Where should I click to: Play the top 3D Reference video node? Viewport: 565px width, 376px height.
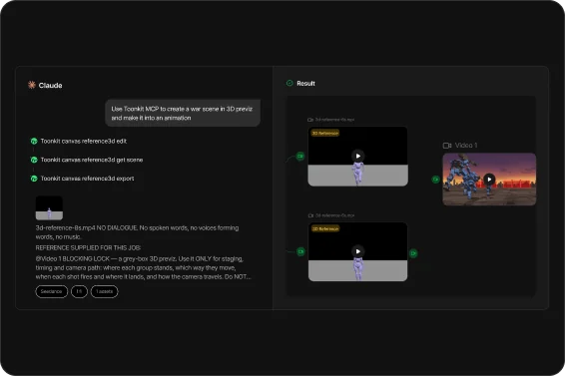[x=357, y=156]
